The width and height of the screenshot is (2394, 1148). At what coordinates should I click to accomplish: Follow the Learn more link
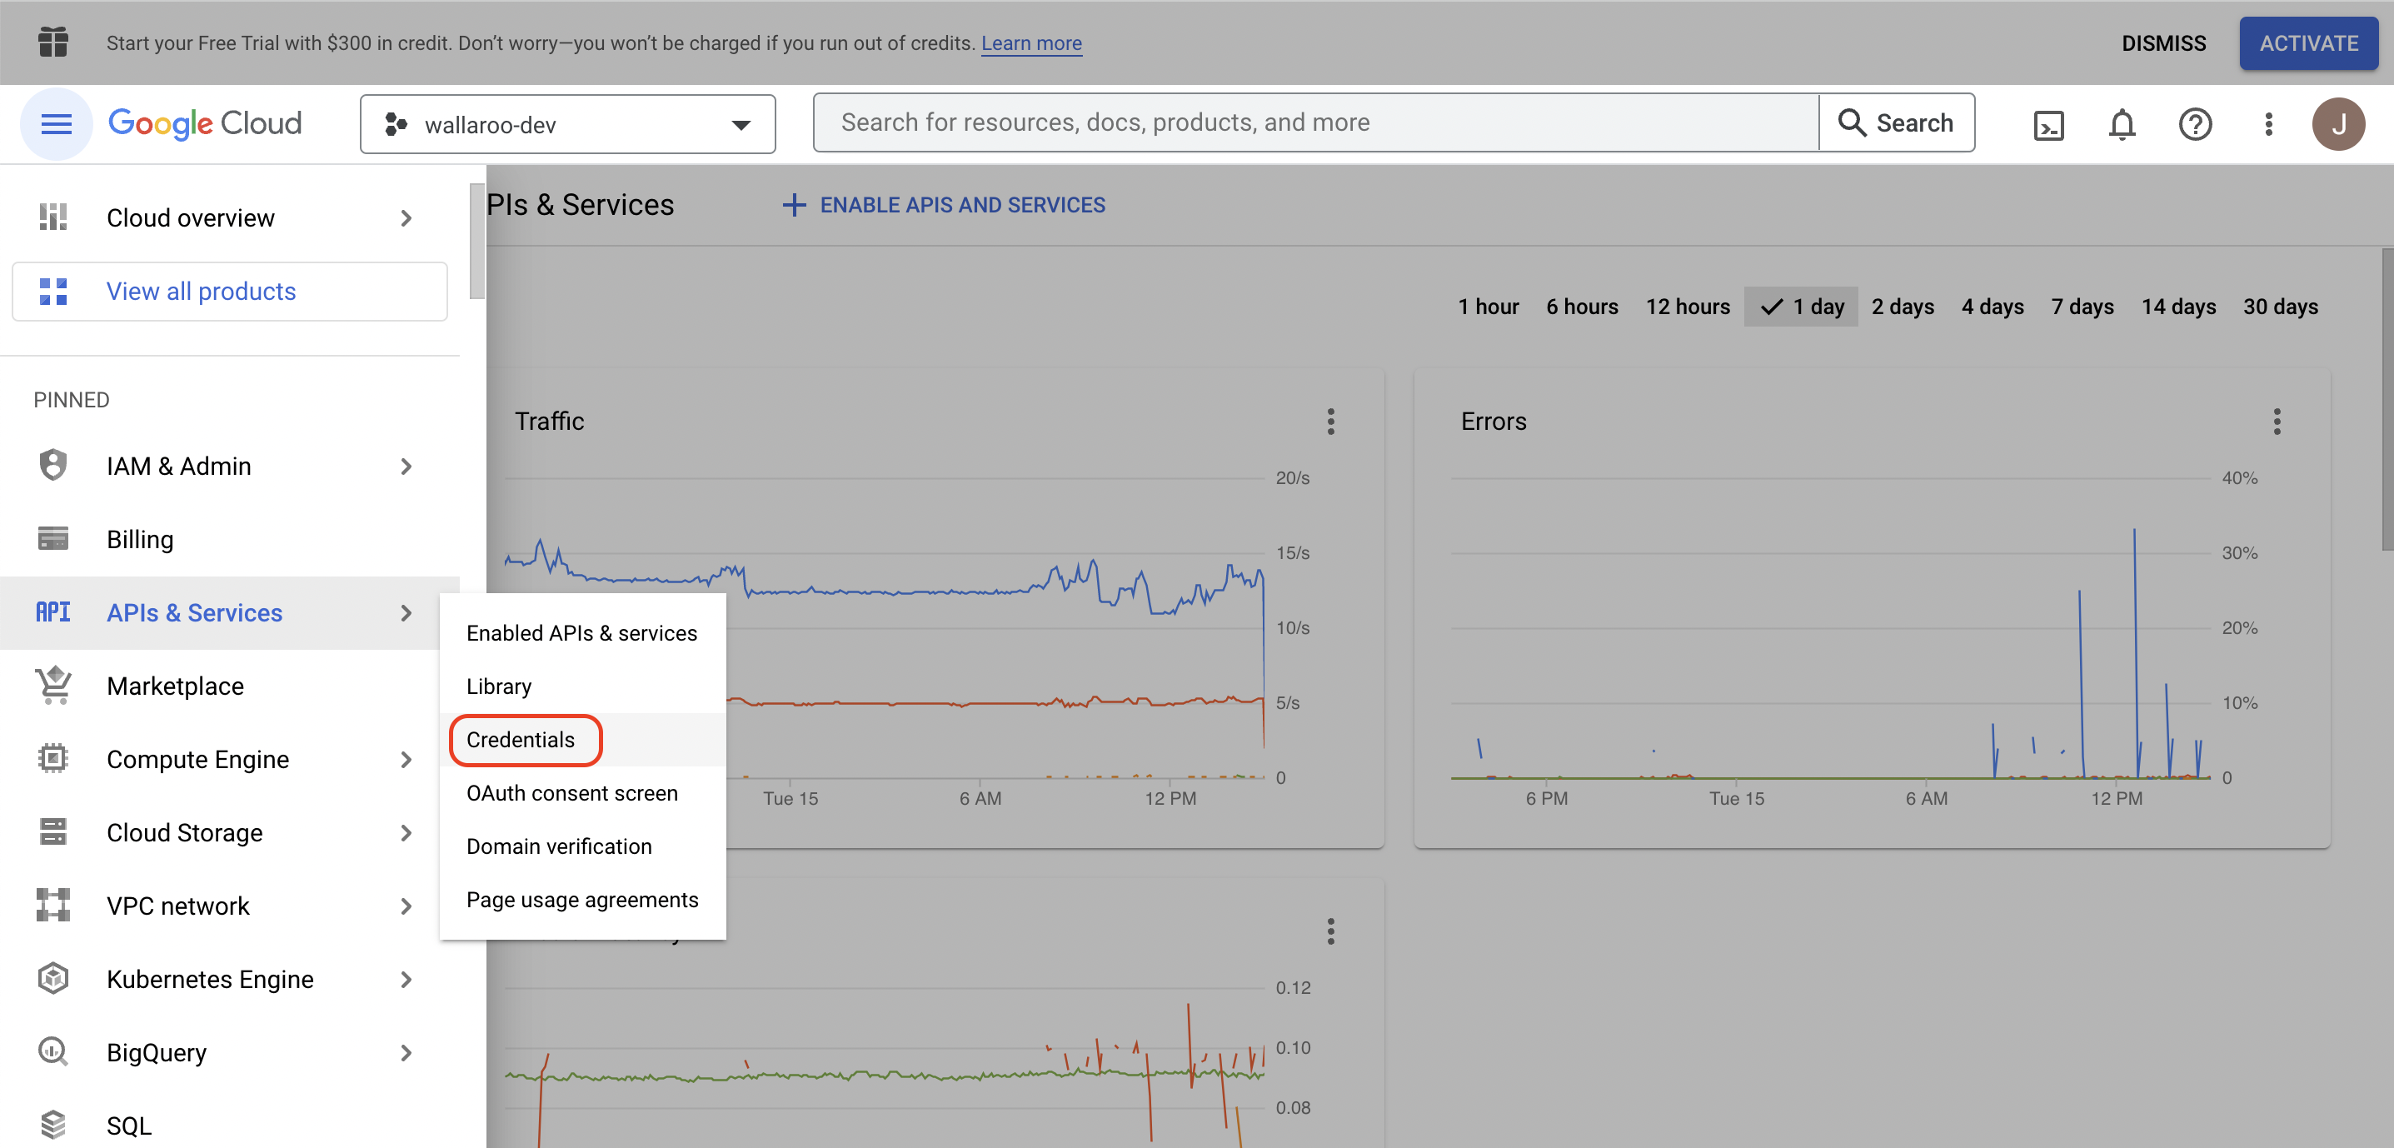(x=1030, y=42)
